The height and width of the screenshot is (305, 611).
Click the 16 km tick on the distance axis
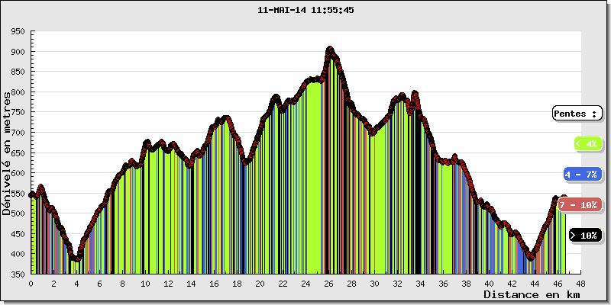click(215, 284)
